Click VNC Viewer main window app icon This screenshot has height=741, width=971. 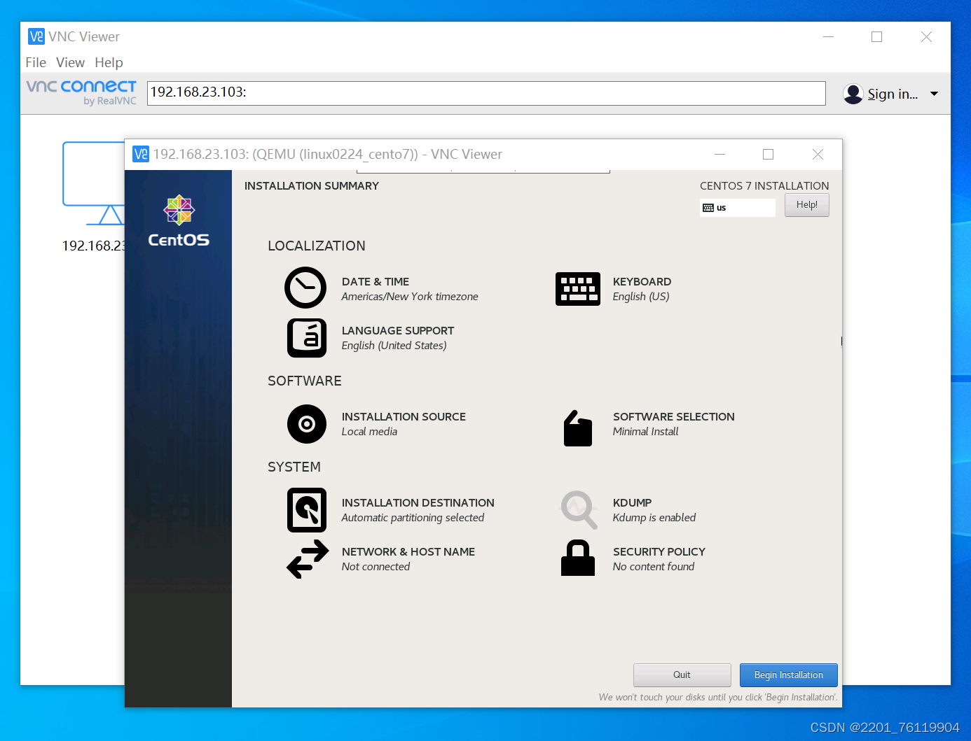click(36, 36)
